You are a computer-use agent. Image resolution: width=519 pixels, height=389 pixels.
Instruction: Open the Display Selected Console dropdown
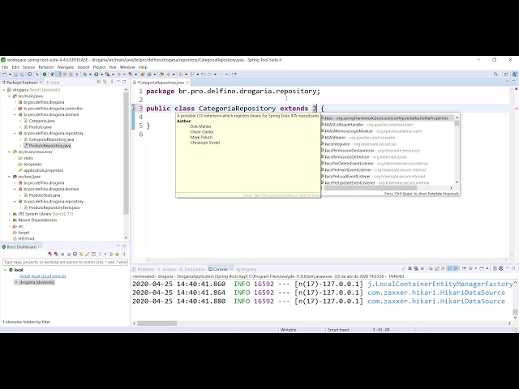point(476,268)
